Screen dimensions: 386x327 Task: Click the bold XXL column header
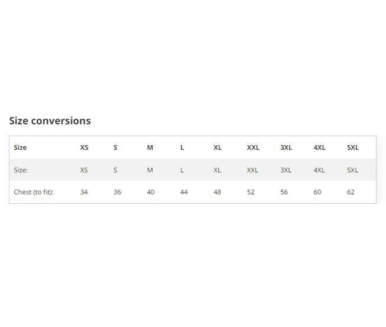253,148
